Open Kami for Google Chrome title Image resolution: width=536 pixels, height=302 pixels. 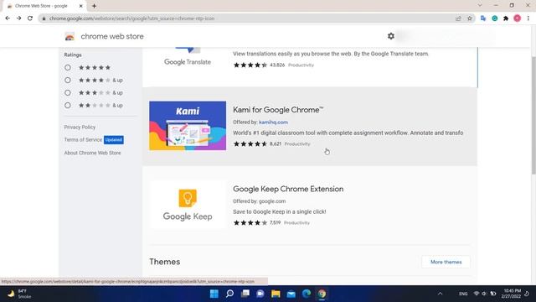pos(278,110)
